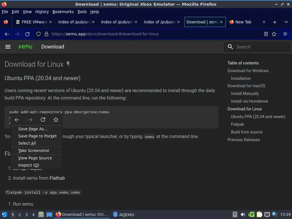Close the Download | xemu tab
Screen dimensions: 292x219
click(221, 22)
